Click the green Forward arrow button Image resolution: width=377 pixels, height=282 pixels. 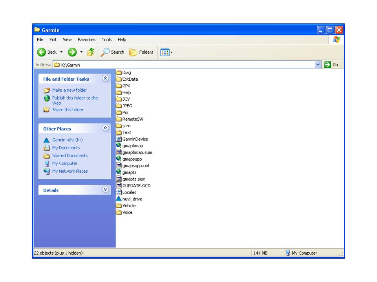tap(72, 52)
